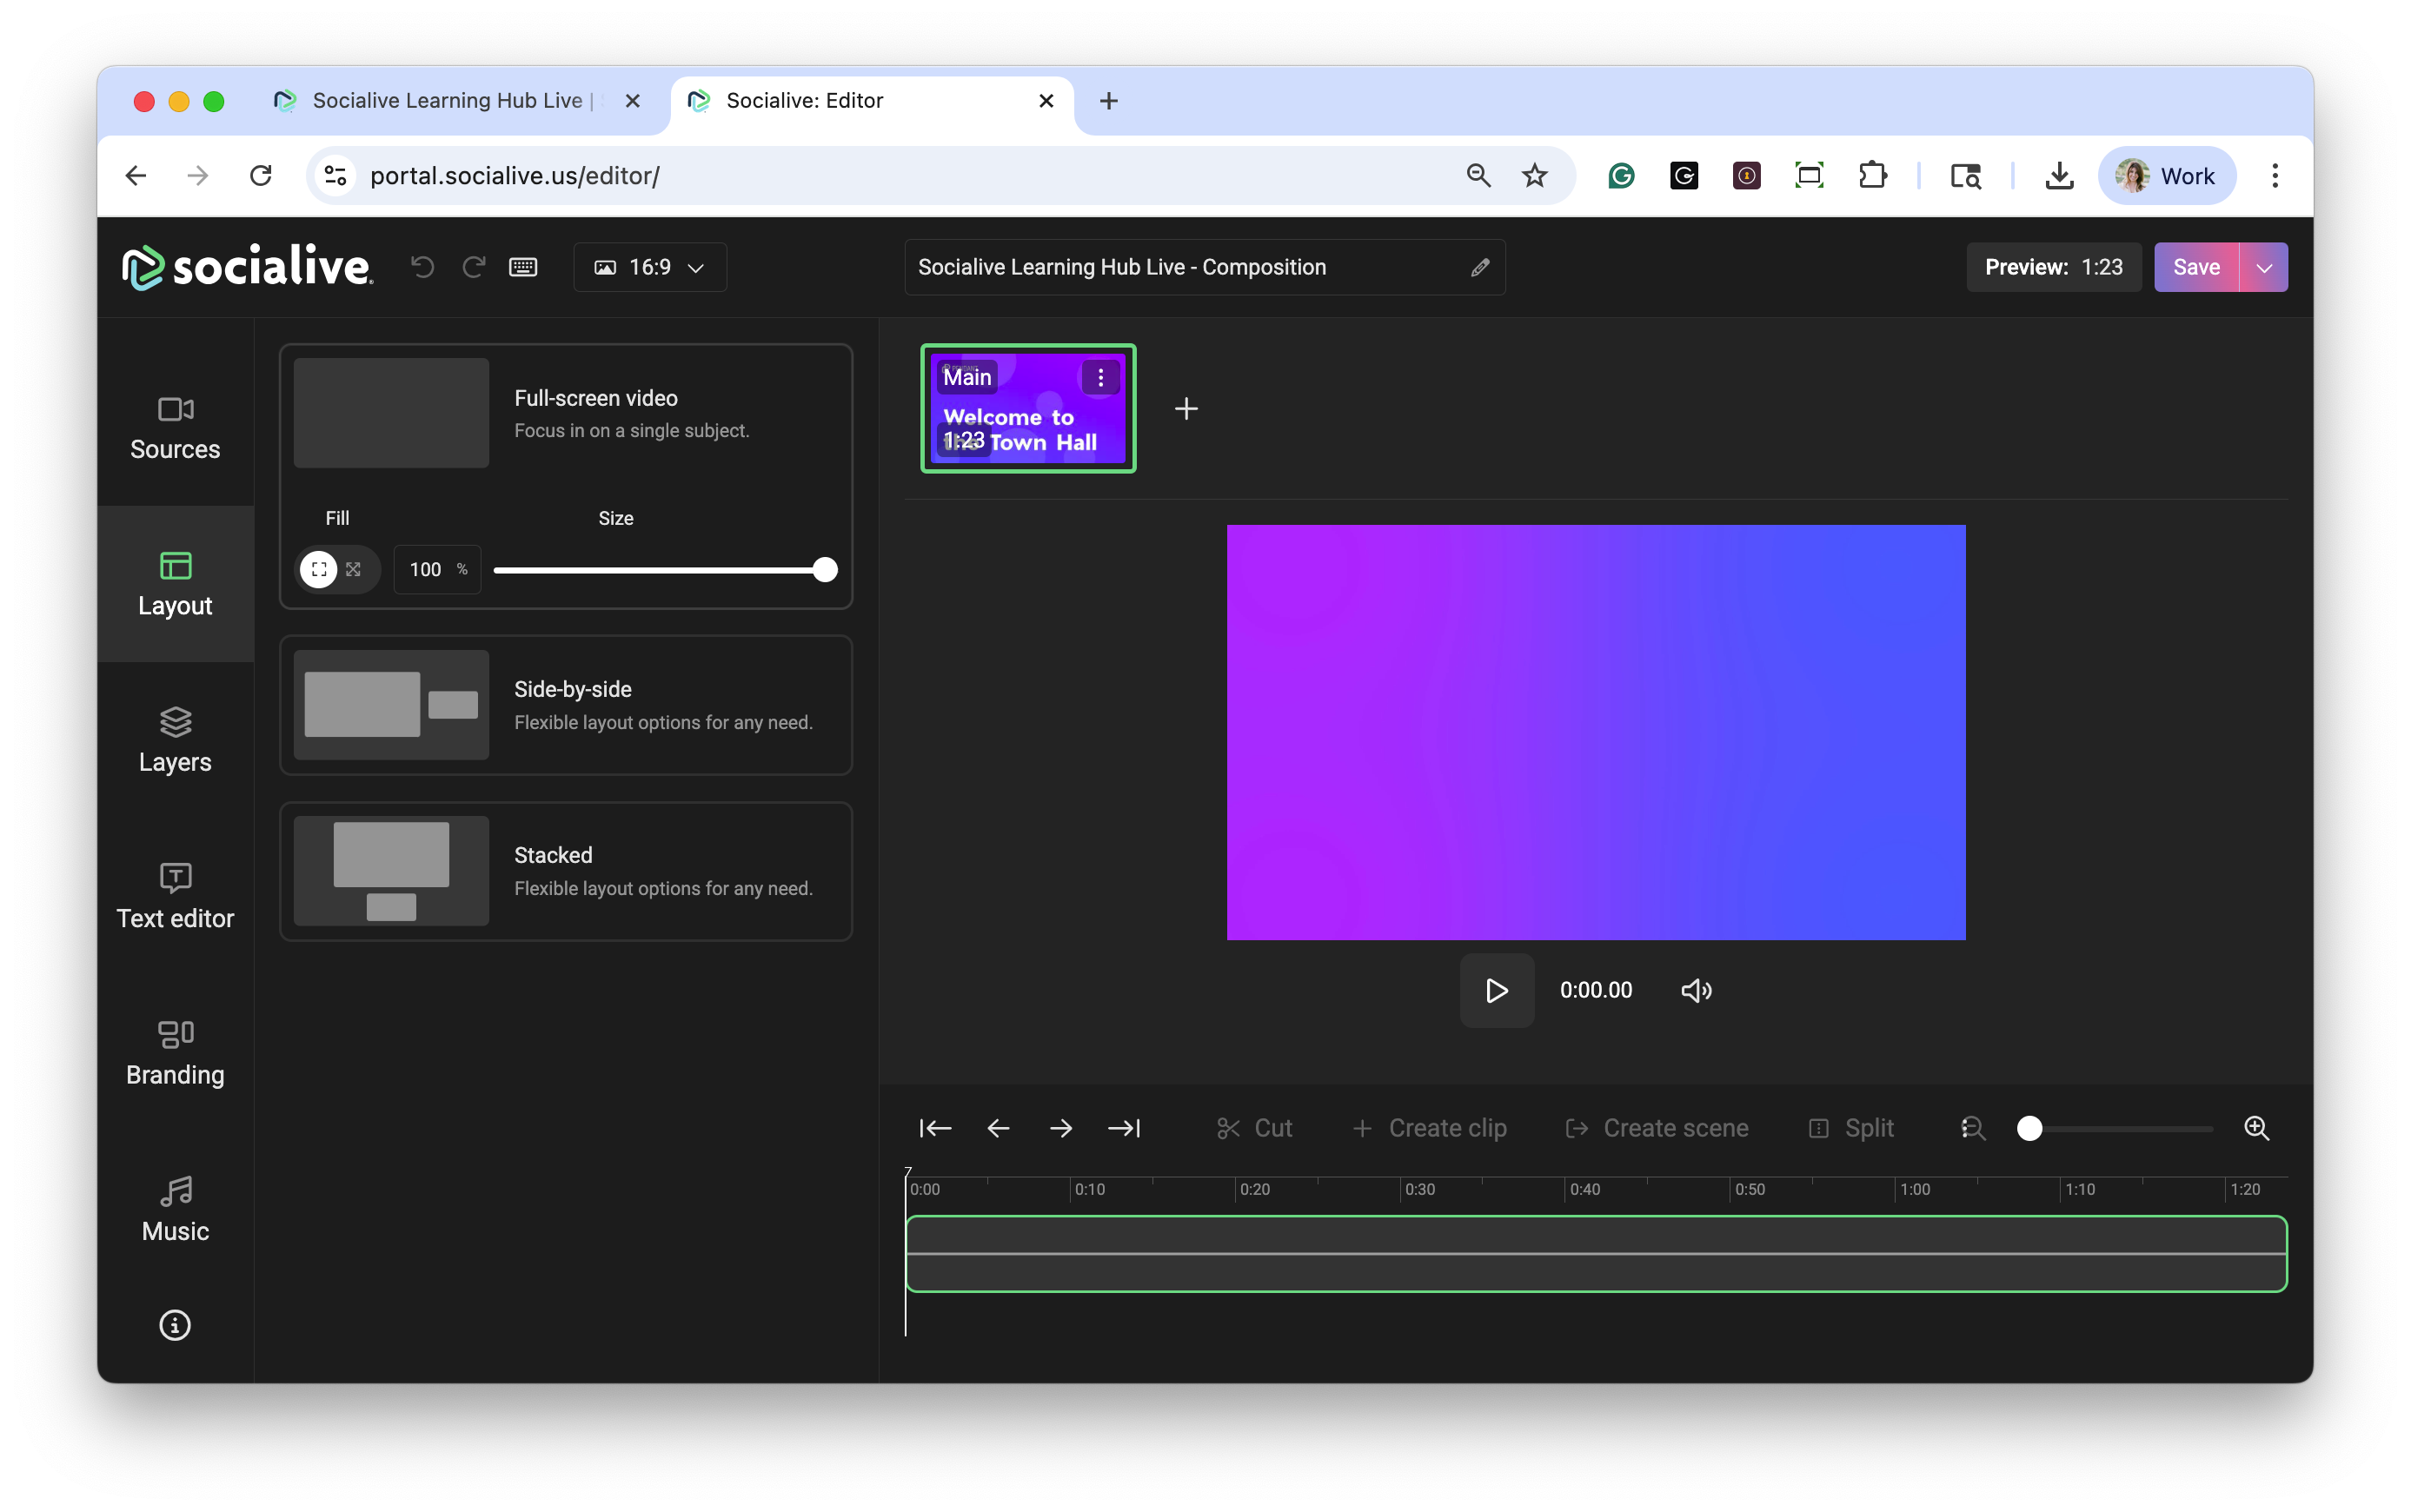Select the stretch fill mode toggle
The width and height of the screenshot is (2411, 1512).
click(354, 569)
